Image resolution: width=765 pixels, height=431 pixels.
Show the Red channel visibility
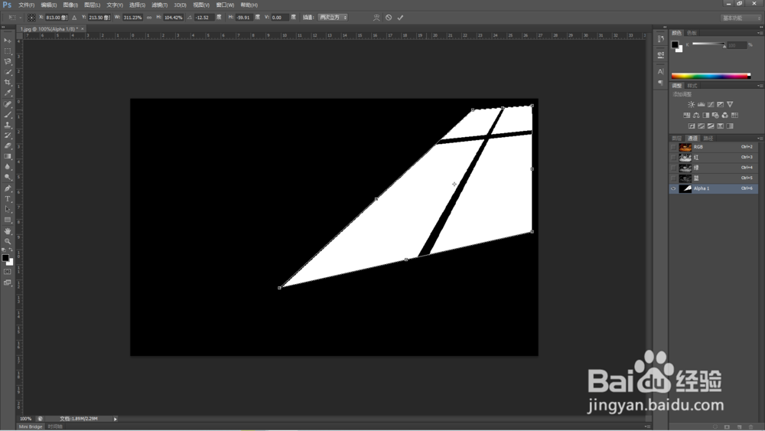click(673, 157)
